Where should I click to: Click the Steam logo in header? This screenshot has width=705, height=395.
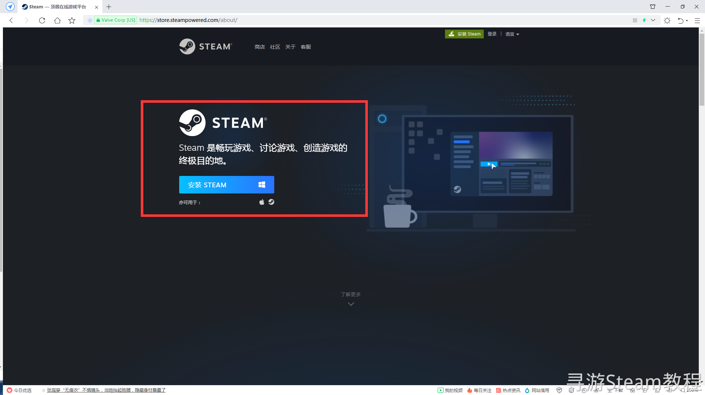206,46
